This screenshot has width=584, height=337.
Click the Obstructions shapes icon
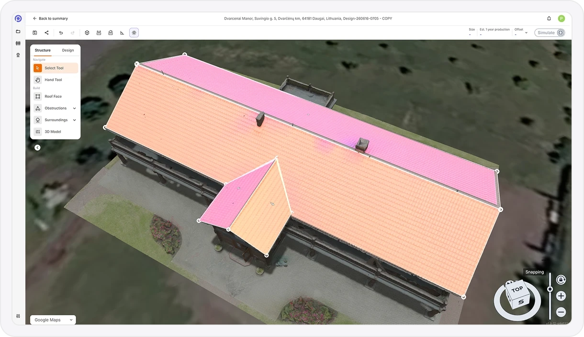coord(38,108)
